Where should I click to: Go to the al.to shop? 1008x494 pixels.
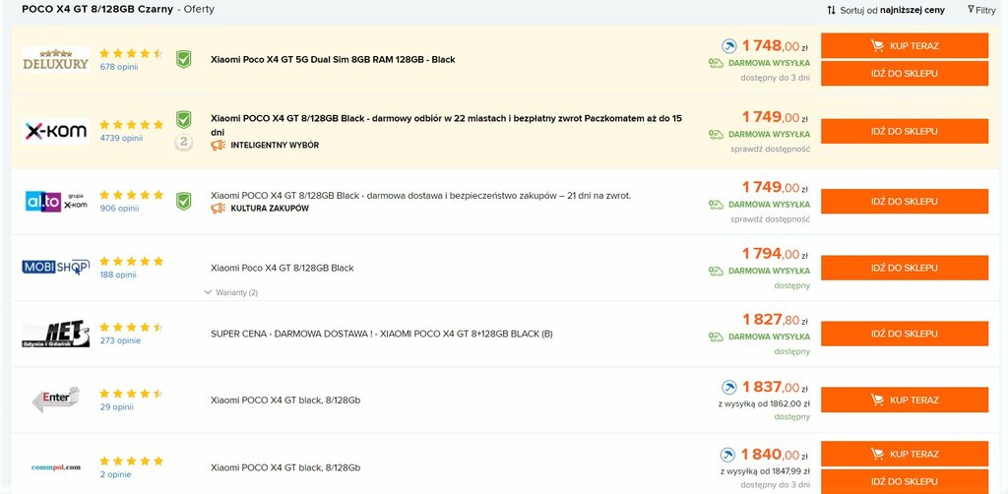[x=904, y=201]
